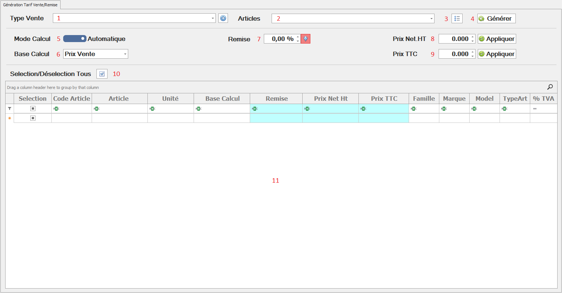
Task: Open the Type Vente dropdown
Action: 212,18
